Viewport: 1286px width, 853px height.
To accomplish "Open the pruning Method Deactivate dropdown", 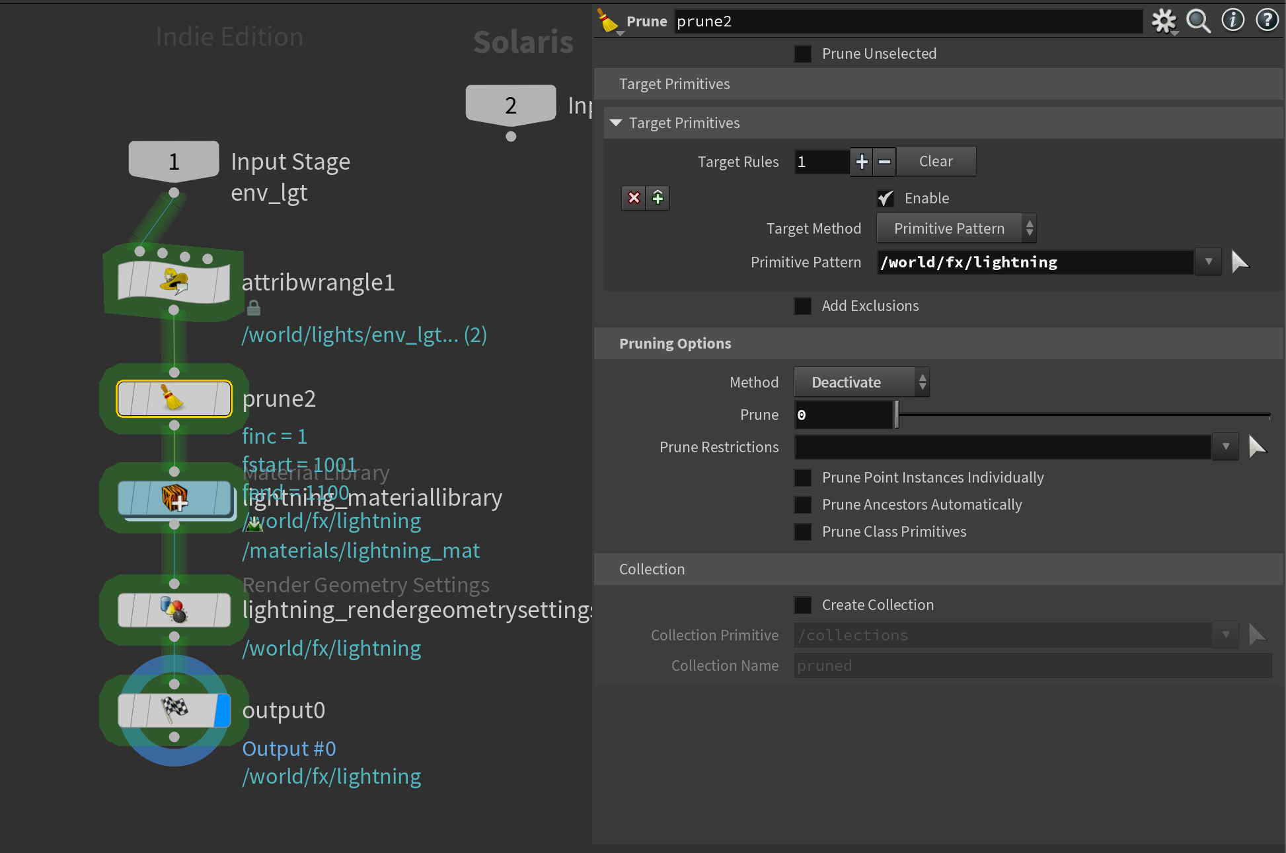I will pos(861,382).
